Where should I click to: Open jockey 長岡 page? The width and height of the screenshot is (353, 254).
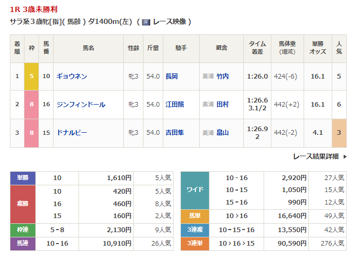172,77
